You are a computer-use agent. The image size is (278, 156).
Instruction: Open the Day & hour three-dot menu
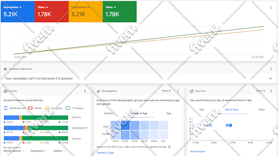click(271, 91)
